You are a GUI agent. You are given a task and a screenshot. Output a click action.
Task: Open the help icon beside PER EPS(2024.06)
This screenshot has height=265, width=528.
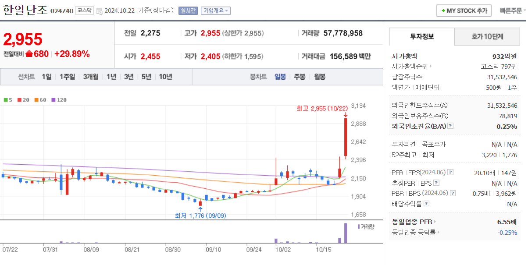pyautogui.click(x=450, y=173)
